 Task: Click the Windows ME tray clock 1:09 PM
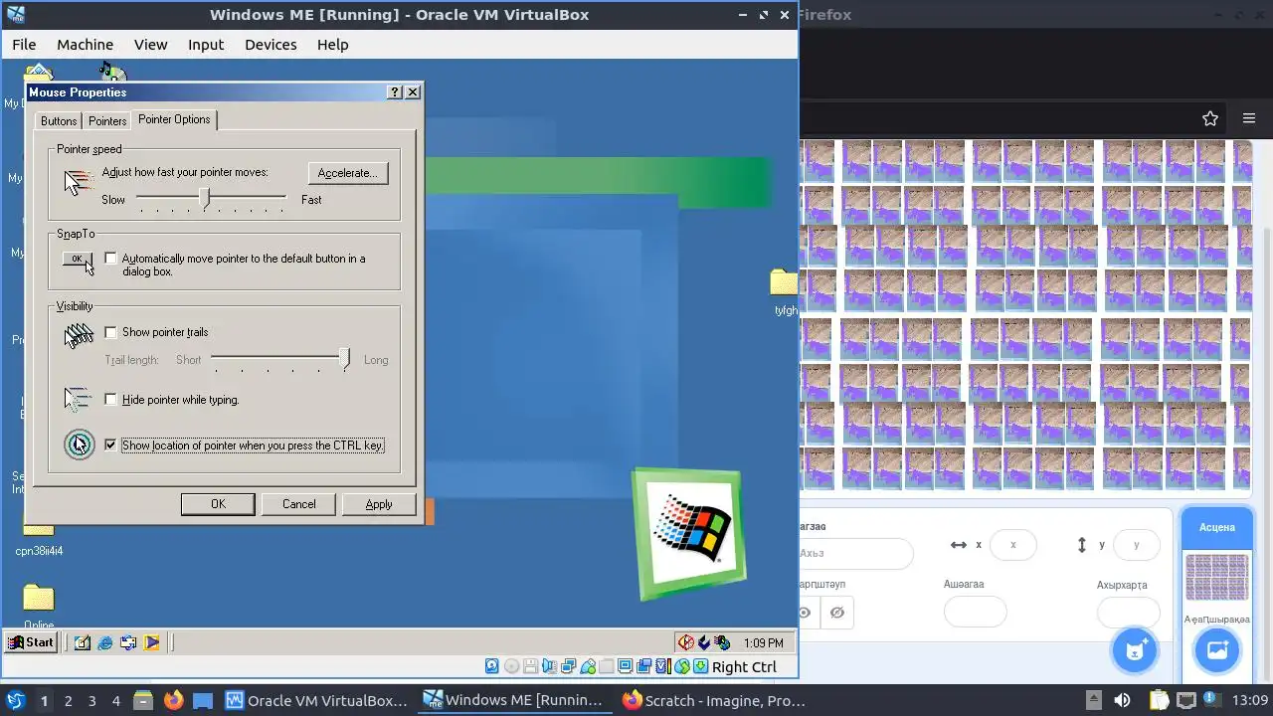tap(764, 643)
